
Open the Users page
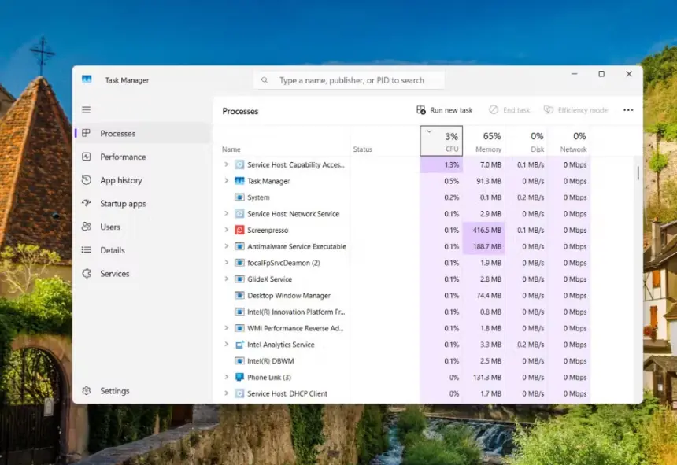(110, 227)
